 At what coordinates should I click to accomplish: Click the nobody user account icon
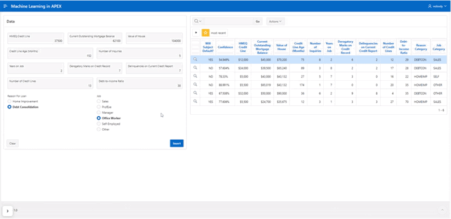(430, 6)
